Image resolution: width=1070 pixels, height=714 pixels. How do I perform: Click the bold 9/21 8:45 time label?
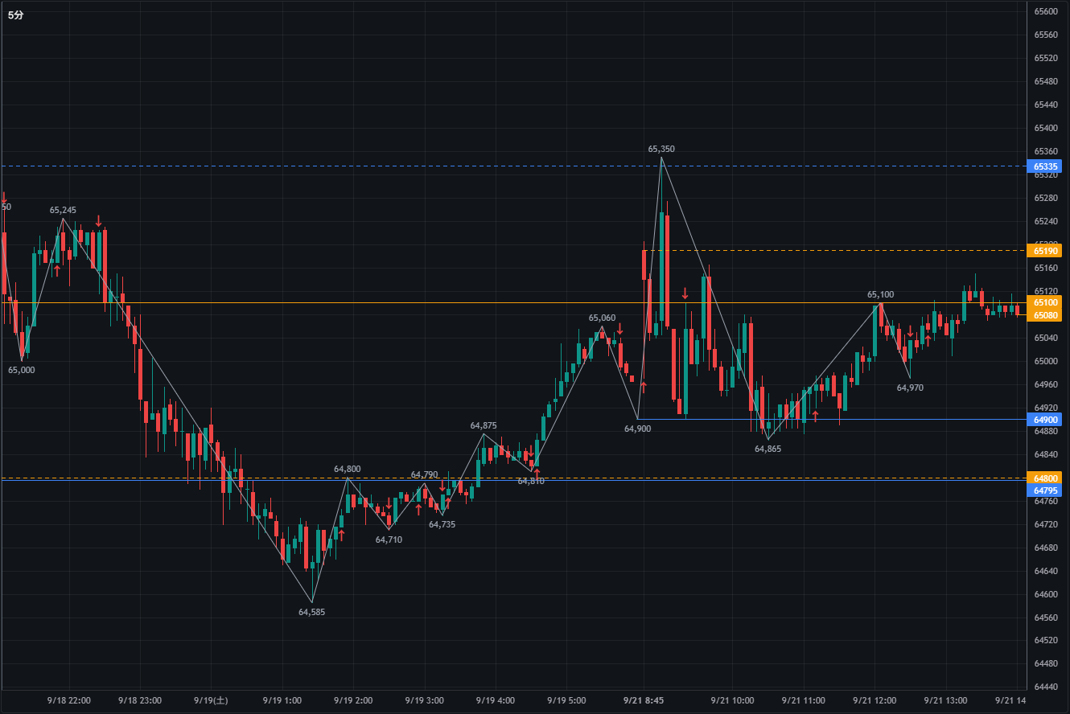(x=643, y=700)
